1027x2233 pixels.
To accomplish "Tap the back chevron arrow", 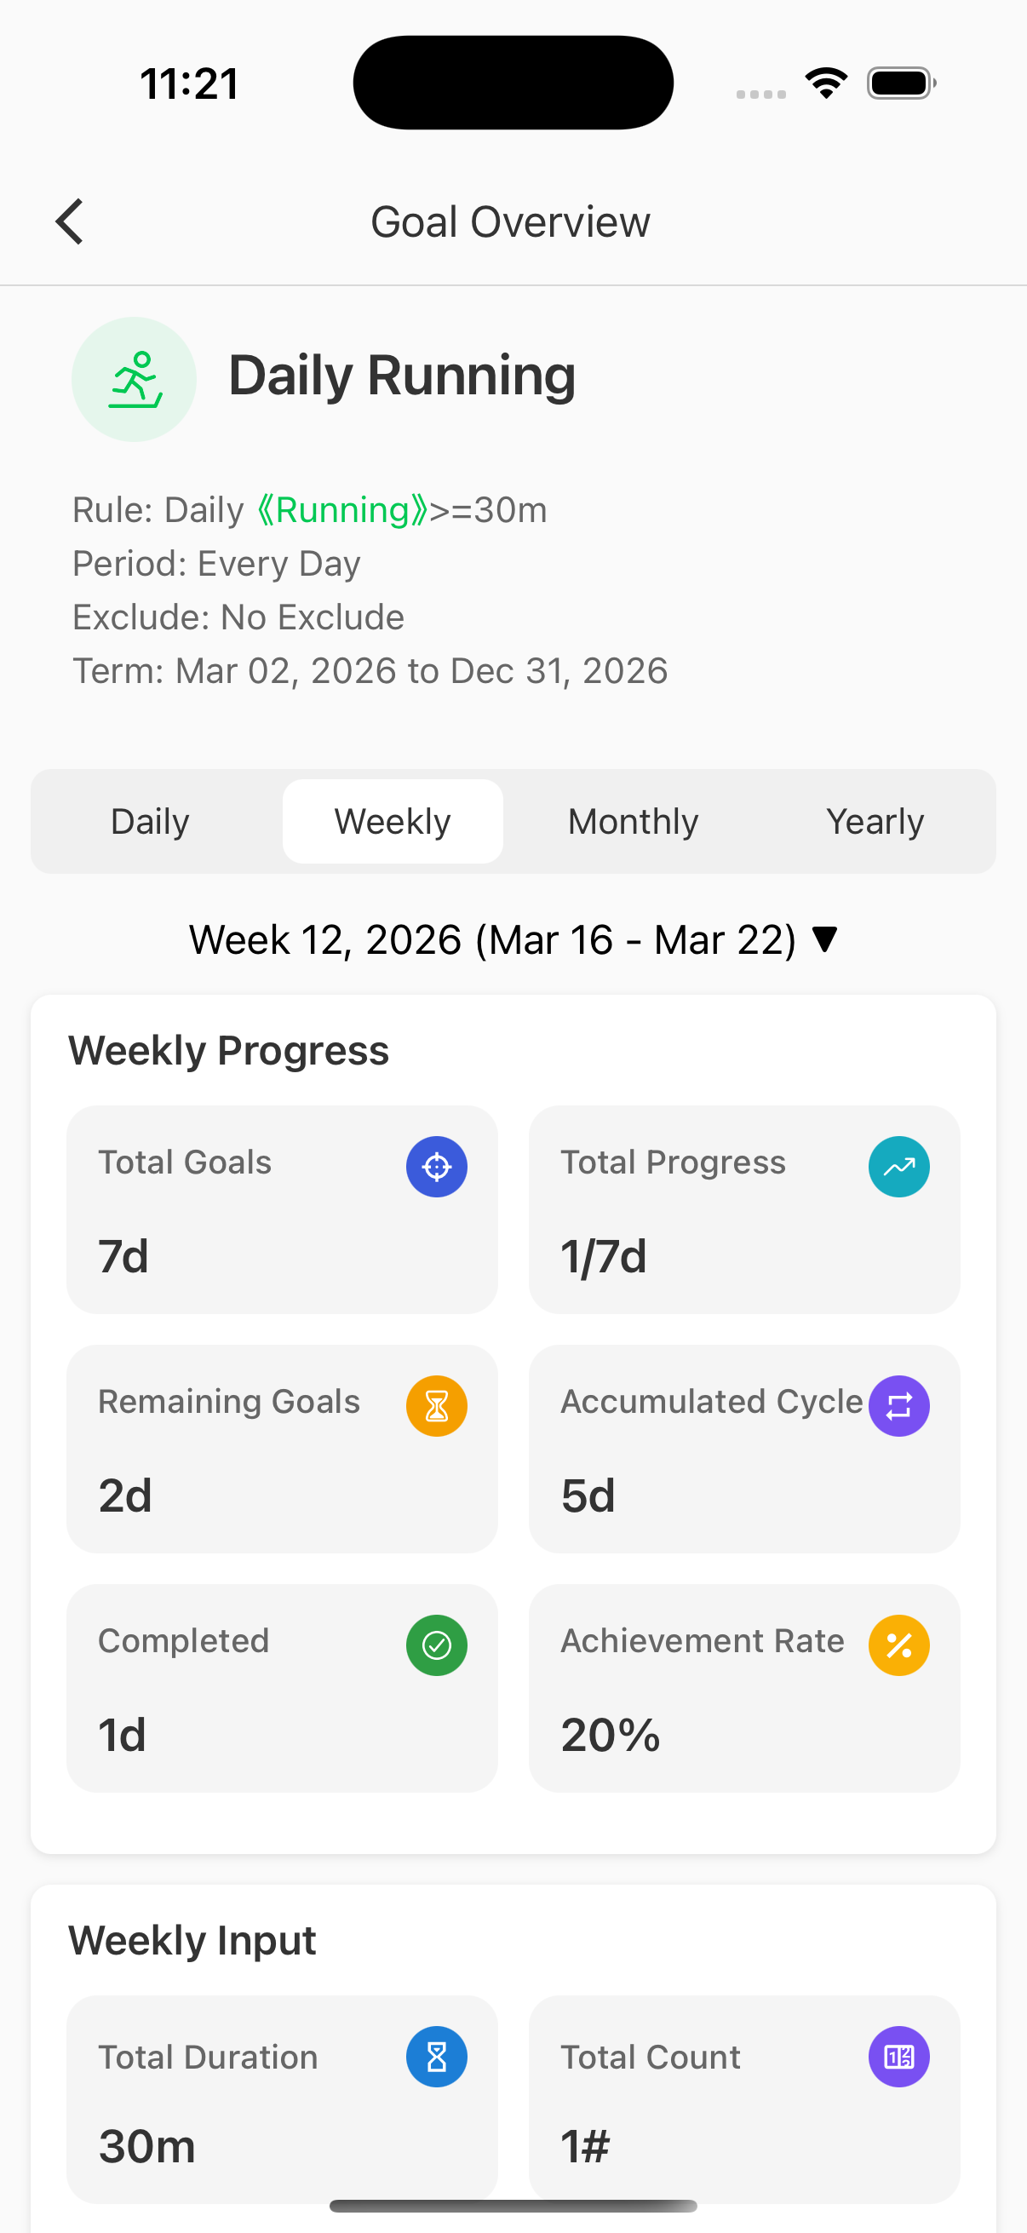I will [70, 222].
